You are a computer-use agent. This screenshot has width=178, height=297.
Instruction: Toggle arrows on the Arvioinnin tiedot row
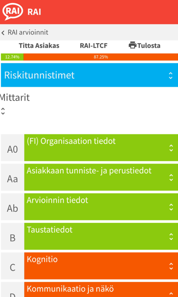point(171,207)
